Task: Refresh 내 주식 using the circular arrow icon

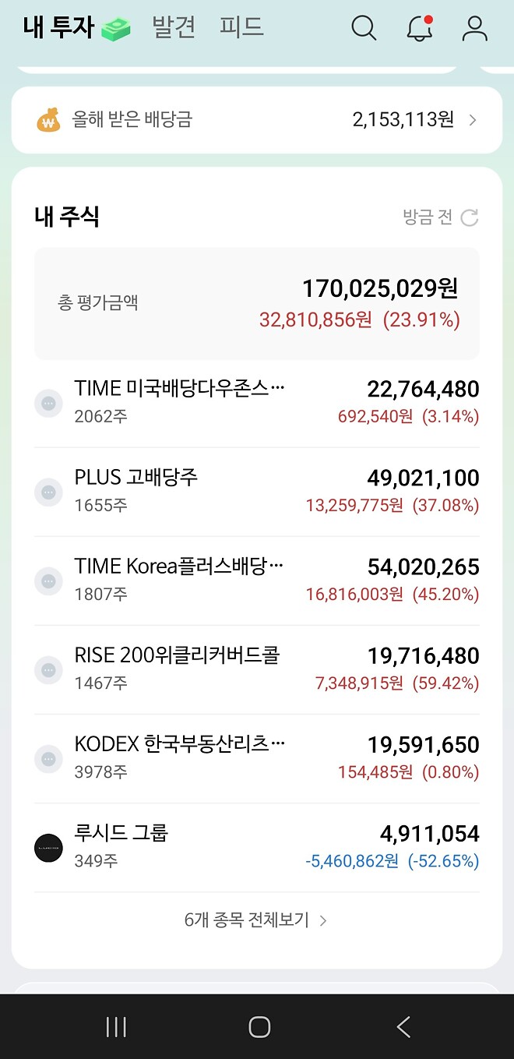Action: [x=468, y=219]
